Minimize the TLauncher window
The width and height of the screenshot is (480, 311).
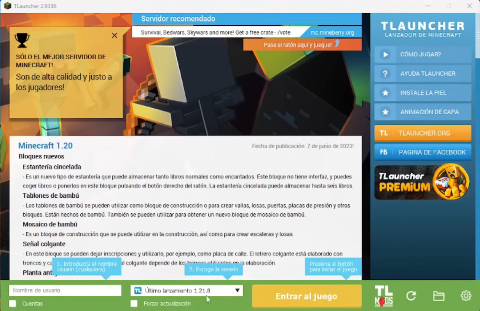pyautogui.click(x=428, y=6)
